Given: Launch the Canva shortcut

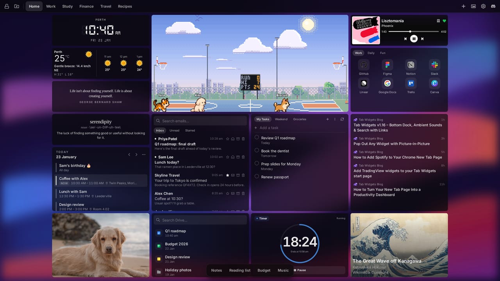Looking at the screenshot, I should [x=434, y=83].
